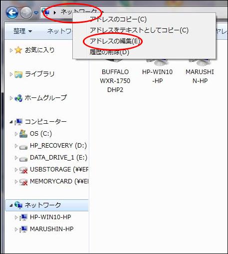Click disconnected USBSTORAGE network drive icon

23,170
